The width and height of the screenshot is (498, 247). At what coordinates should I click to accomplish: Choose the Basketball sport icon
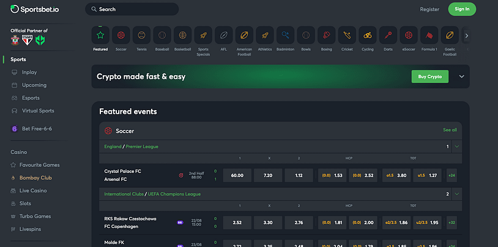182,35
